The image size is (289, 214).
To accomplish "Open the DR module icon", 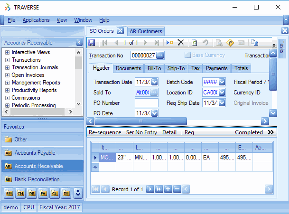I will point(32,193).
